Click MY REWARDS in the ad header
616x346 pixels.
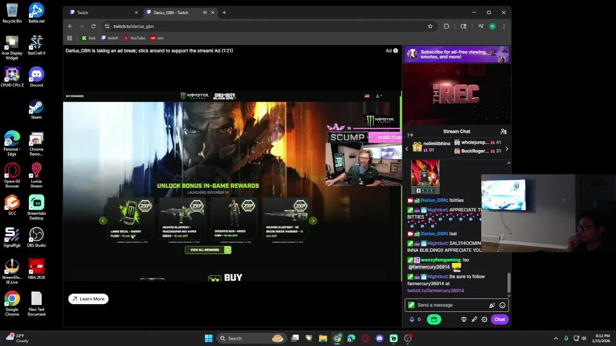[x=75, y=96]
